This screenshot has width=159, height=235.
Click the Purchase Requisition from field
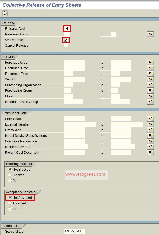pyautogui.click(x=74, y=141)
